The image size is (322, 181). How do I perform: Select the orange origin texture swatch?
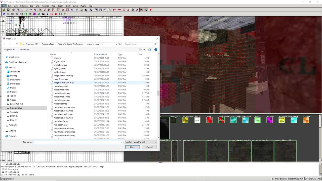[306, 120]
